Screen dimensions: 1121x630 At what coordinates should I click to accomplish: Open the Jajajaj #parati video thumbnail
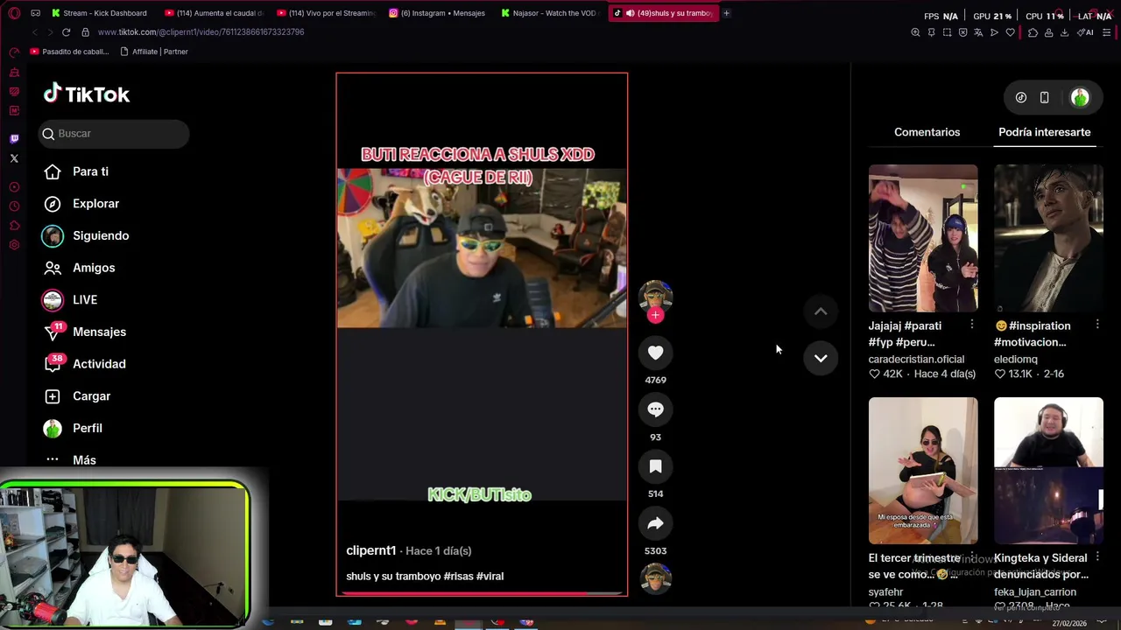coord(923,238)
